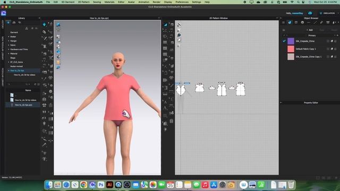Image resolution: width=340 pixels, height=191 pixels.
Task: Click the CLO logo icon at top left
Action: (4, 13)
